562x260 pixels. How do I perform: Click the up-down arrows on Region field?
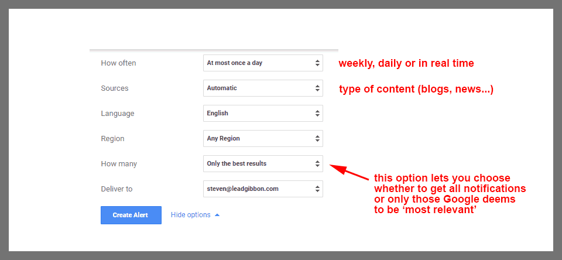pyautogui.click(x=317, y=138)
